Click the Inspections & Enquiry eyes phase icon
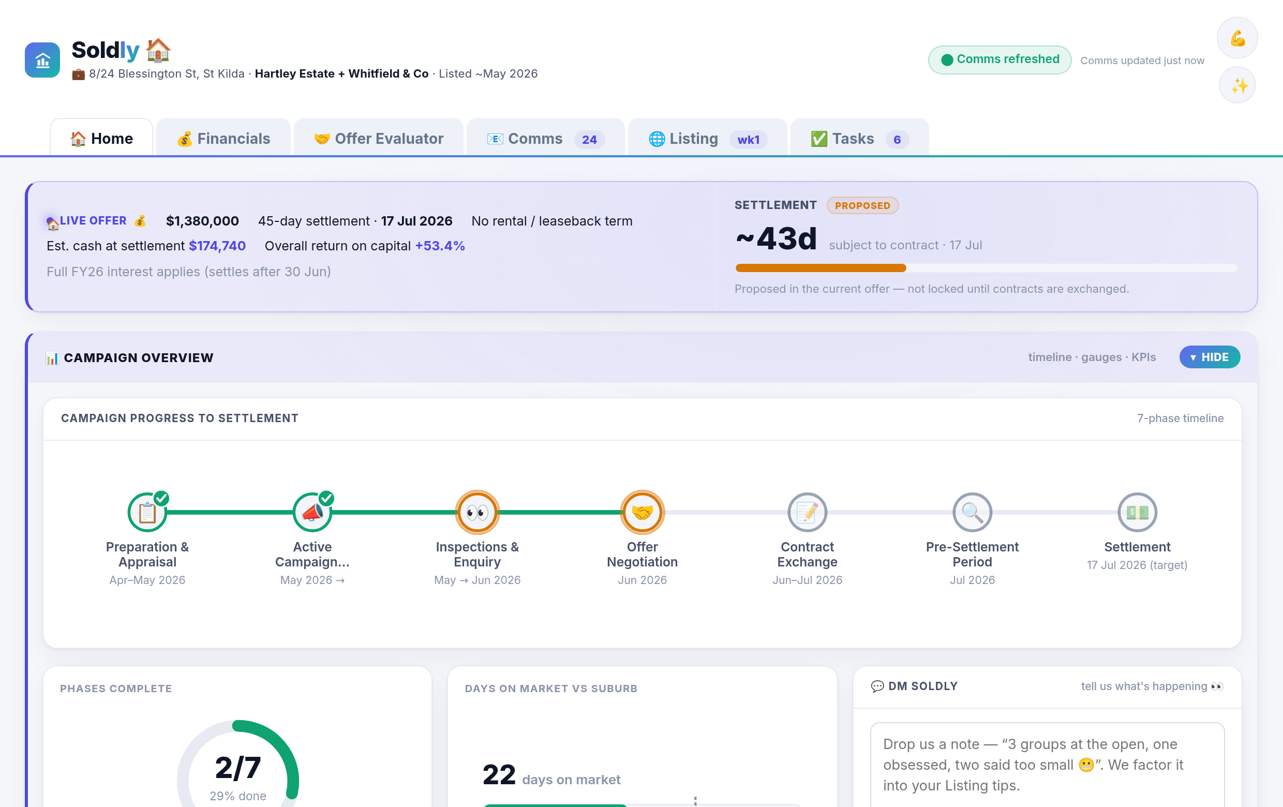This screenshot has width=1283, height=807. point(478,512)
